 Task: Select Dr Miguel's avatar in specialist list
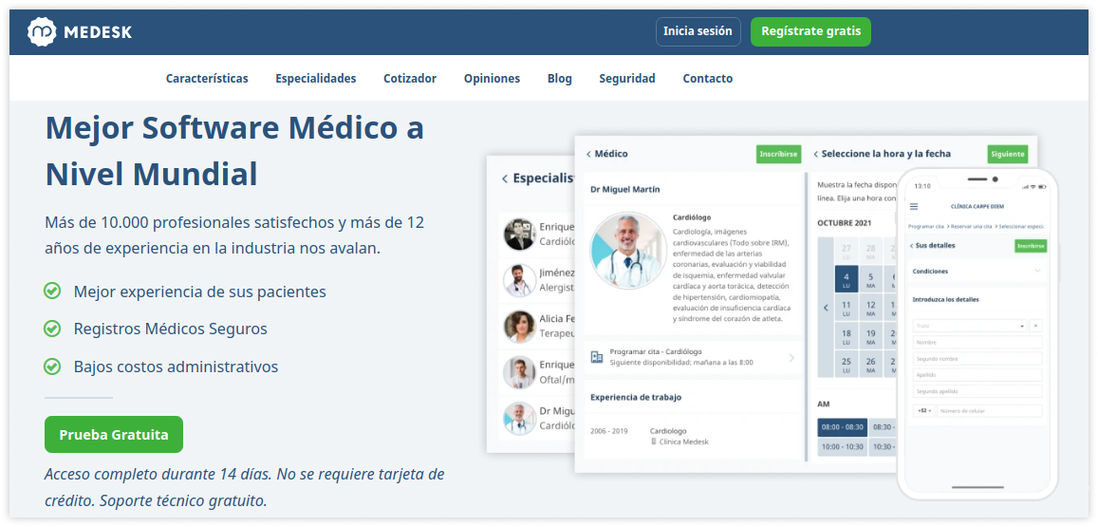coord(520,418)
